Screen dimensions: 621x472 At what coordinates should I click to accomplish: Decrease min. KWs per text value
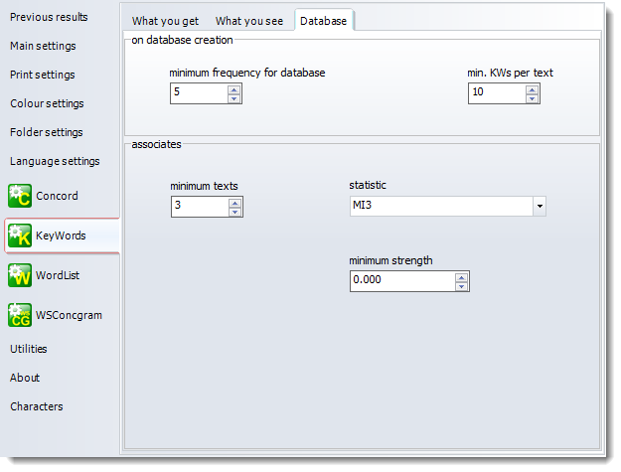click(x=533, y=98)
